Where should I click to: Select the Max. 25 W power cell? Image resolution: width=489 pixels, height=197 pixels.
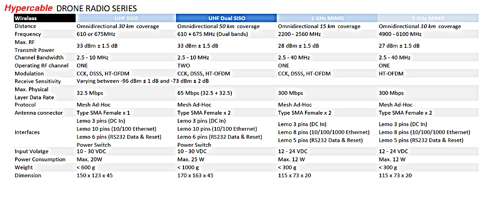(x=191, y=160)
